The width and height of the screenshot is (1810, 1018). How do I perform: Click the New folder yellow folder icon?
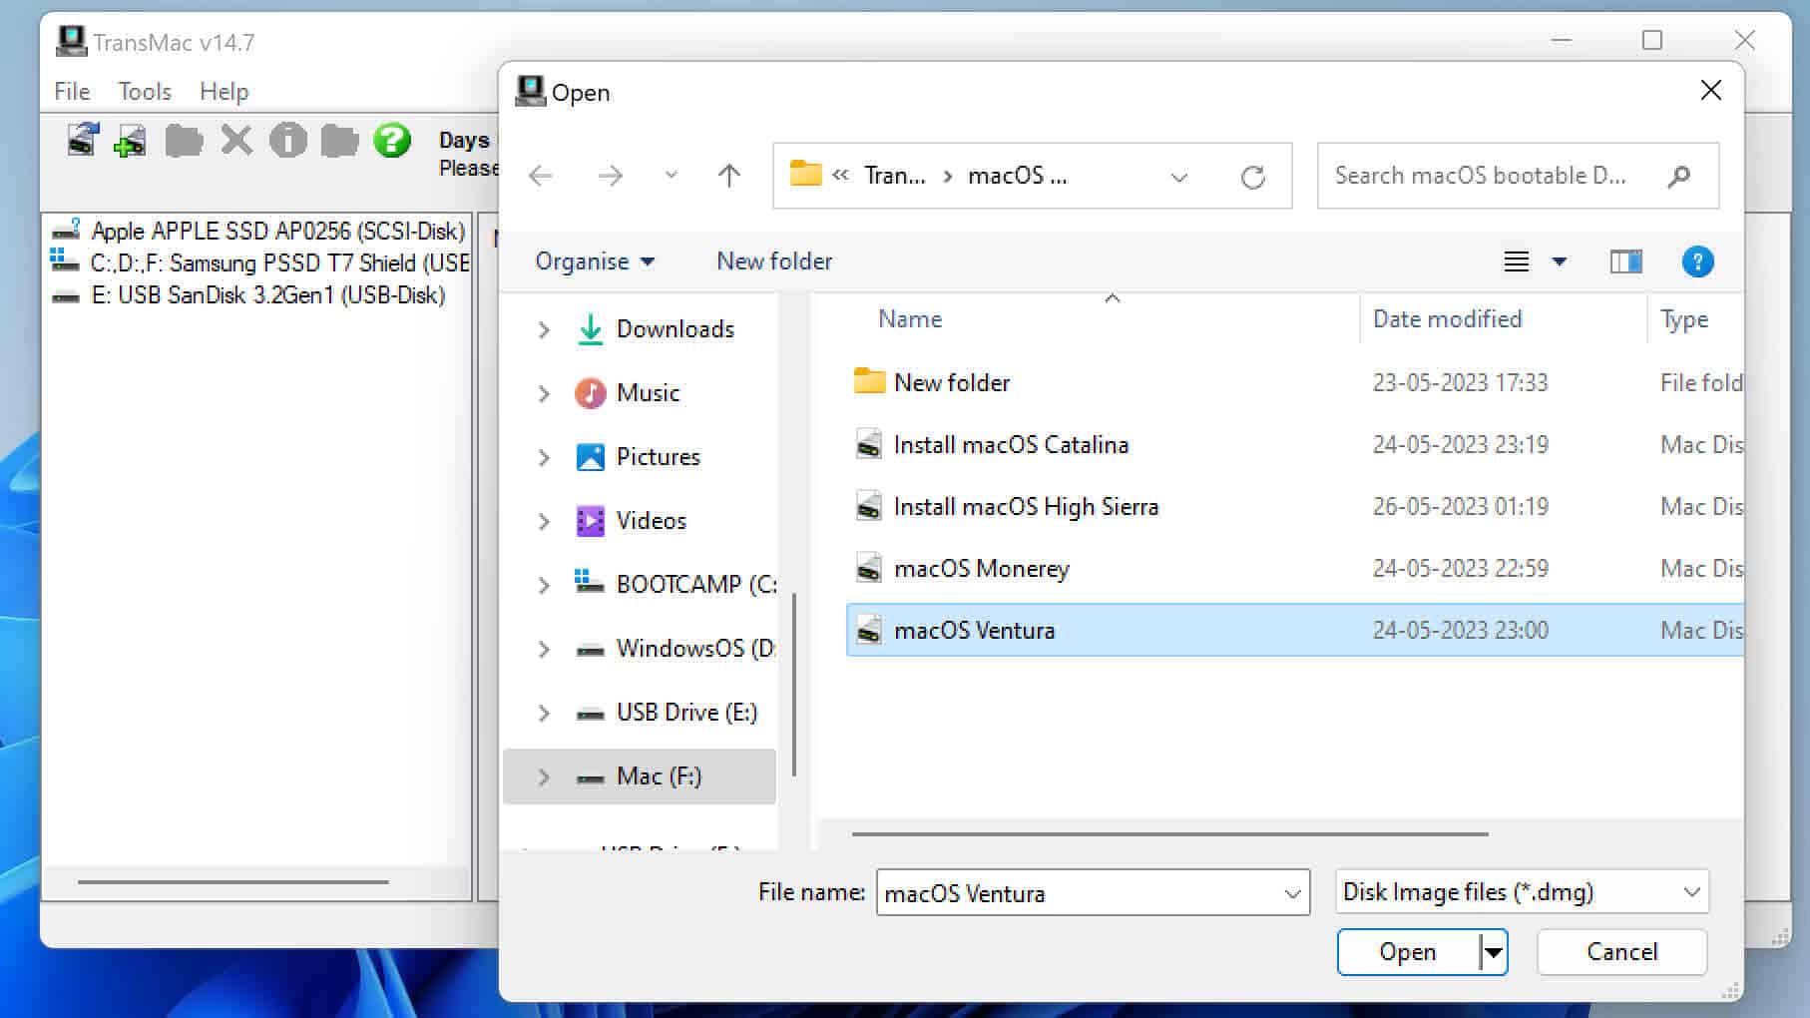point(869,381)
